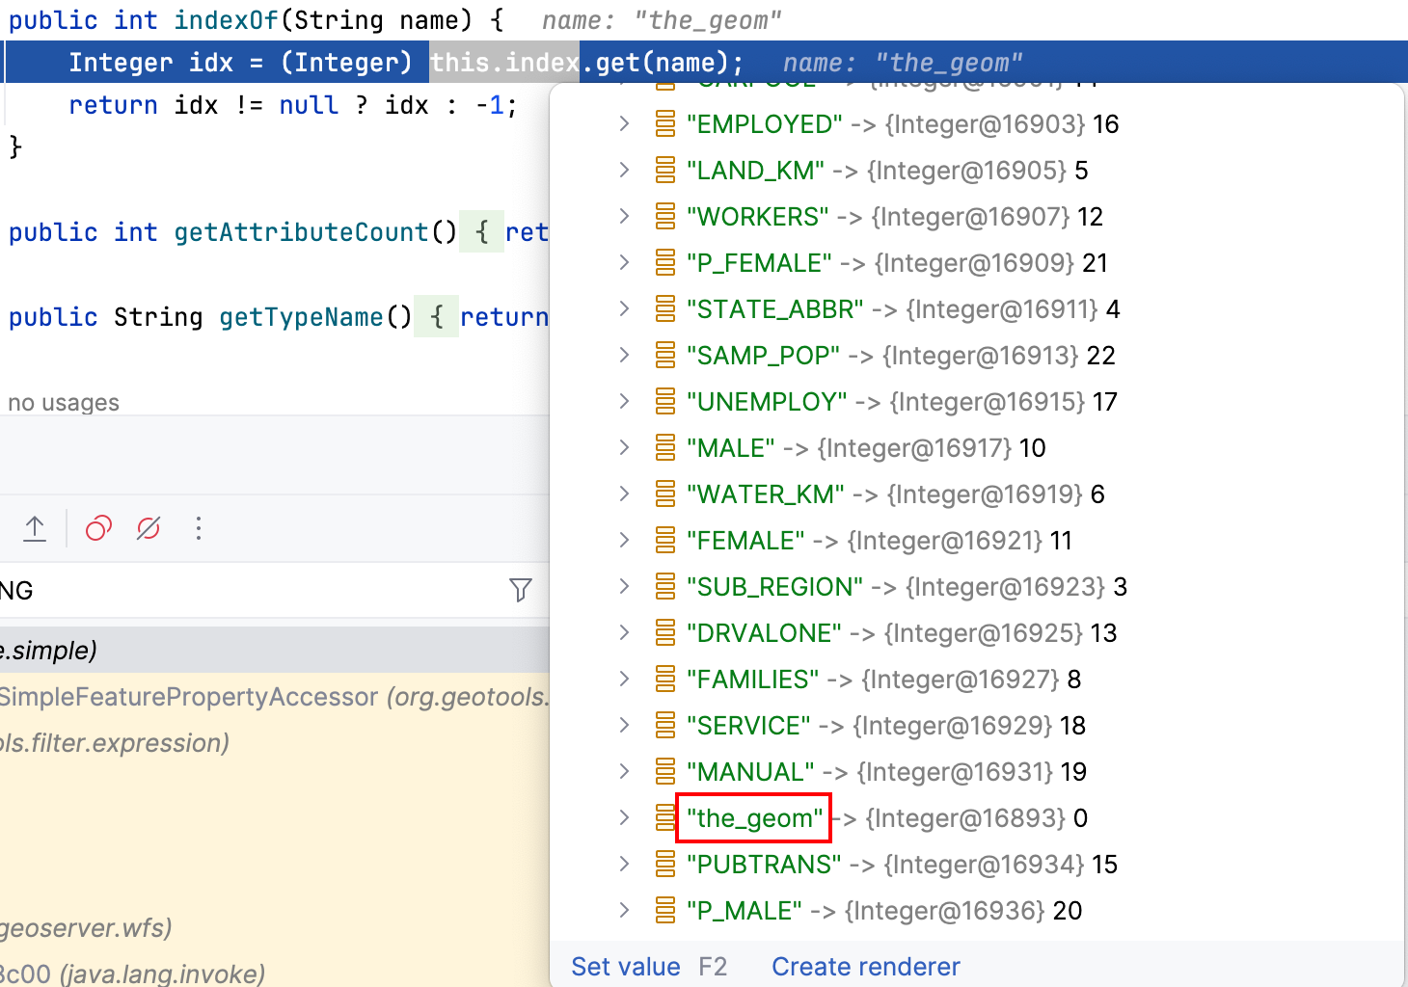Open View Breakpoints red circles icon
The height and width of the screenshot is (987, 1408).
(98, 528)
